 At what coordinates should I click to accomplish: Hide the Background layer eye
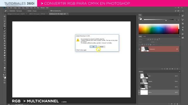[139, 49]
